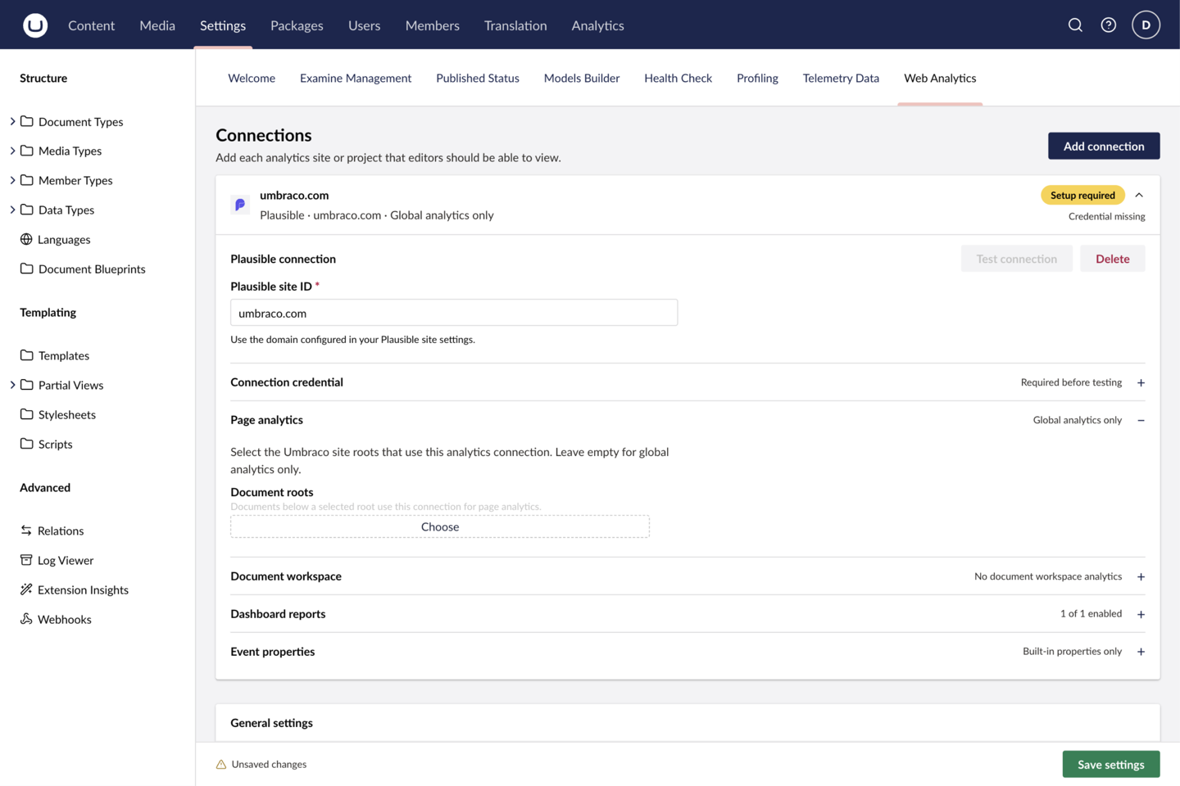Open the user avatar D menu
The height and width of the screenshot is (786, 1180).
(x=1146, y=25)
